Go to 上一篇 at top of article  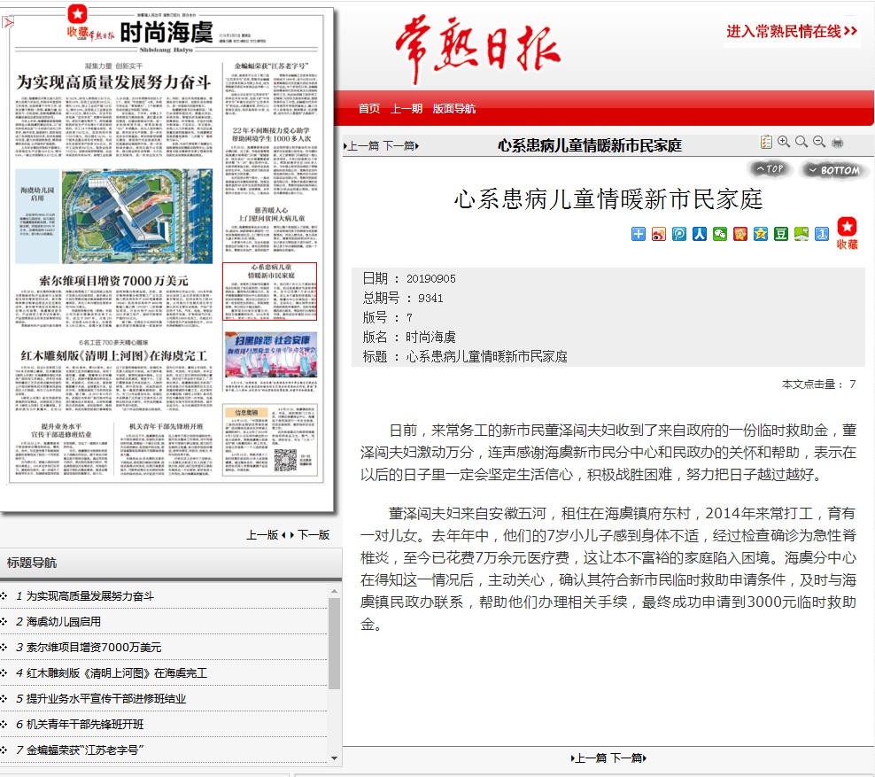(x=361, y=145)
